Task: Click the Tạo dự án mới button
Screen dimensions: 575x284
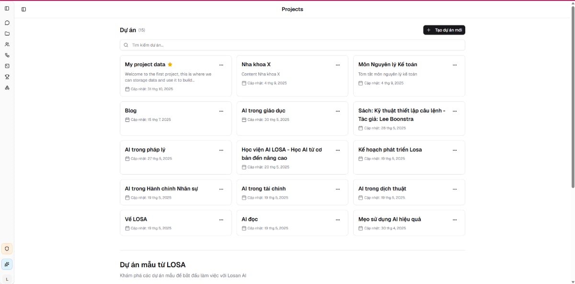Action: [443, 30]
